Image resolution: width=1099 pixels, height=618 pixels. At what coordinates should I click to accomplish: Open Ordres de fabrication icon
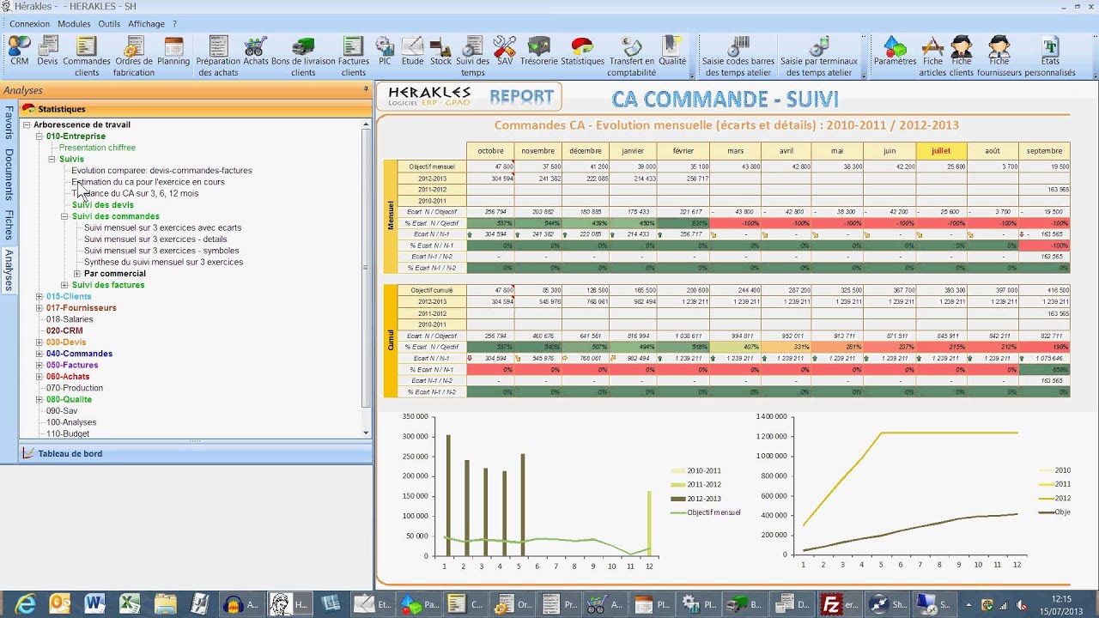(134, 57)
